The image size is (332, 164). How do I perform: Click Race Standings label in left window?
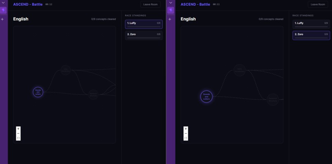click(x=136, y=16)
